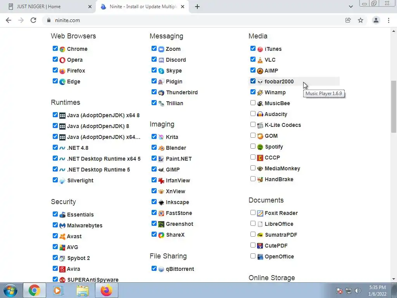Click the AIMP icon
This screenshot has height=298, width=397.
click(x=260, y=71)
